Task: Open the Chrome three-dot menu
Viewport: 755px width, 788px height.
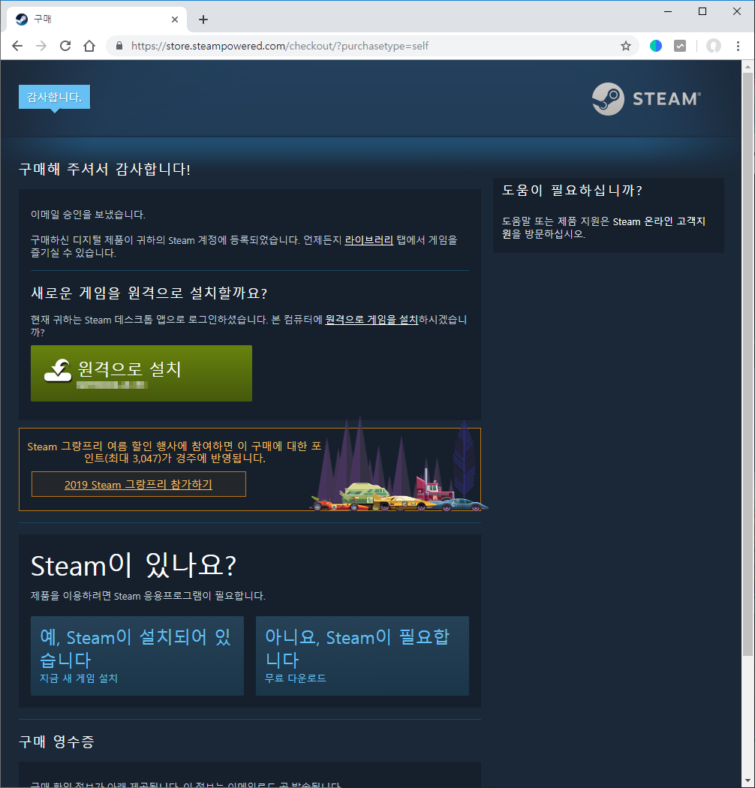Action: (738, 46)
